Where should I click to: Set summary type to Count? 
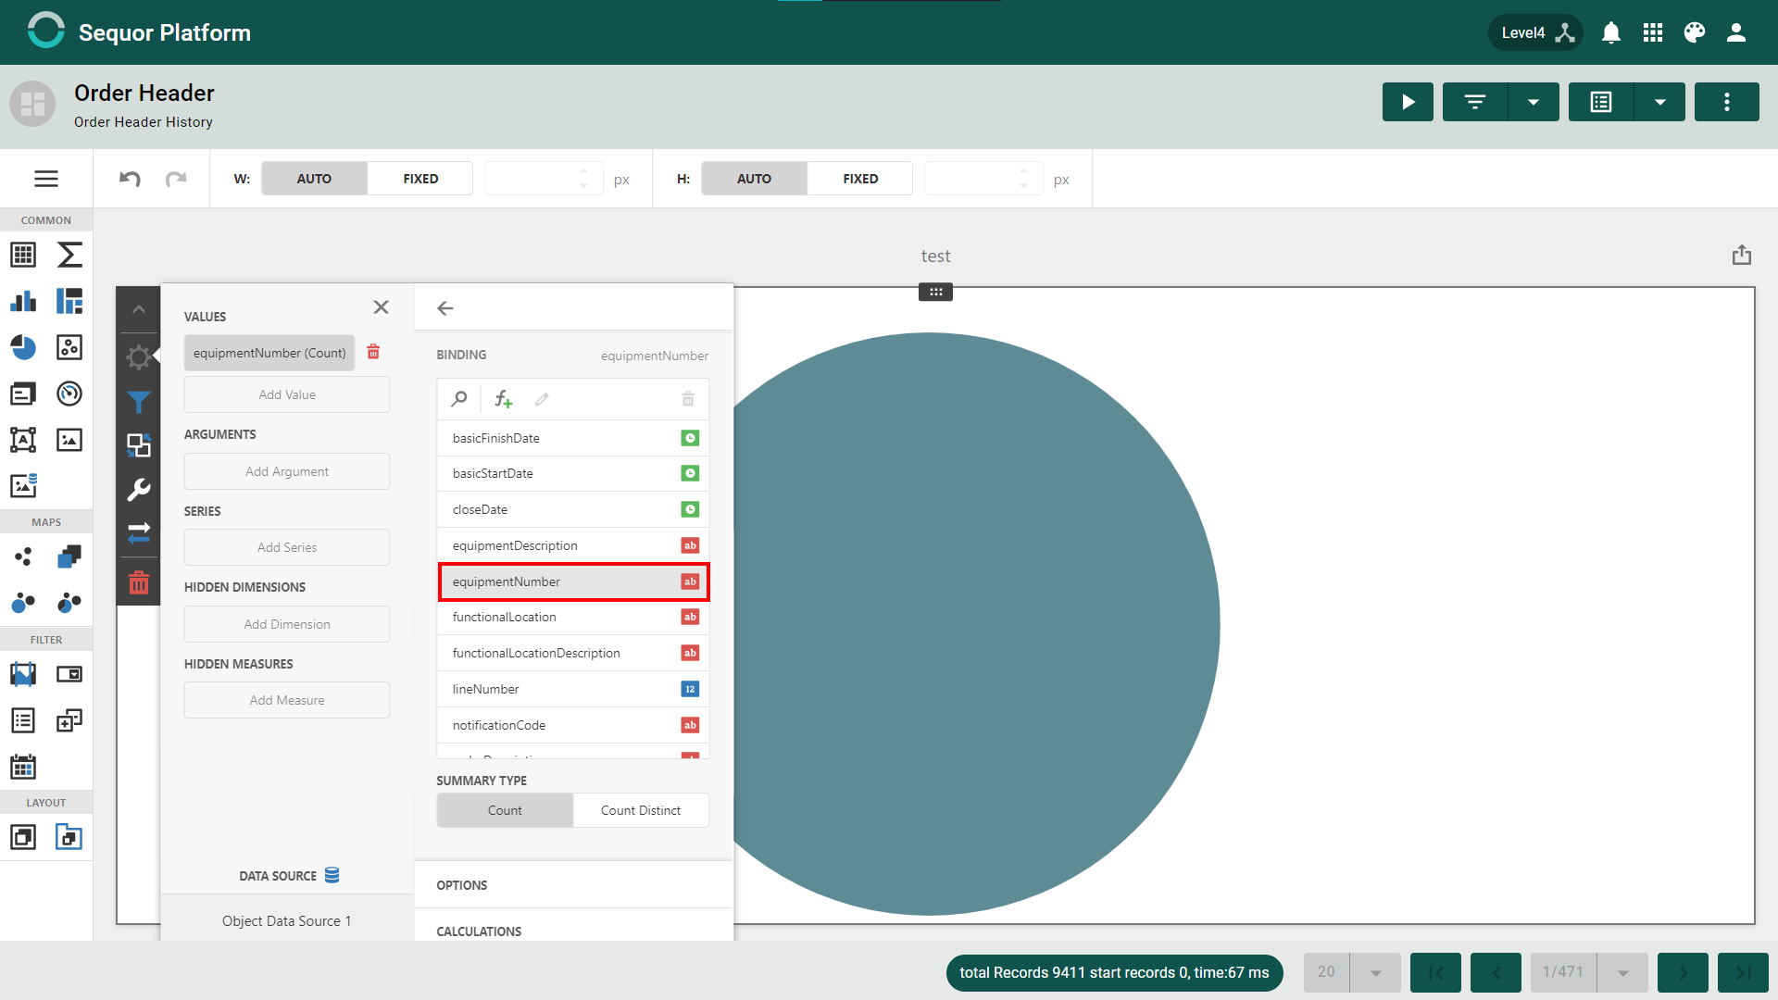pos(505,810)
